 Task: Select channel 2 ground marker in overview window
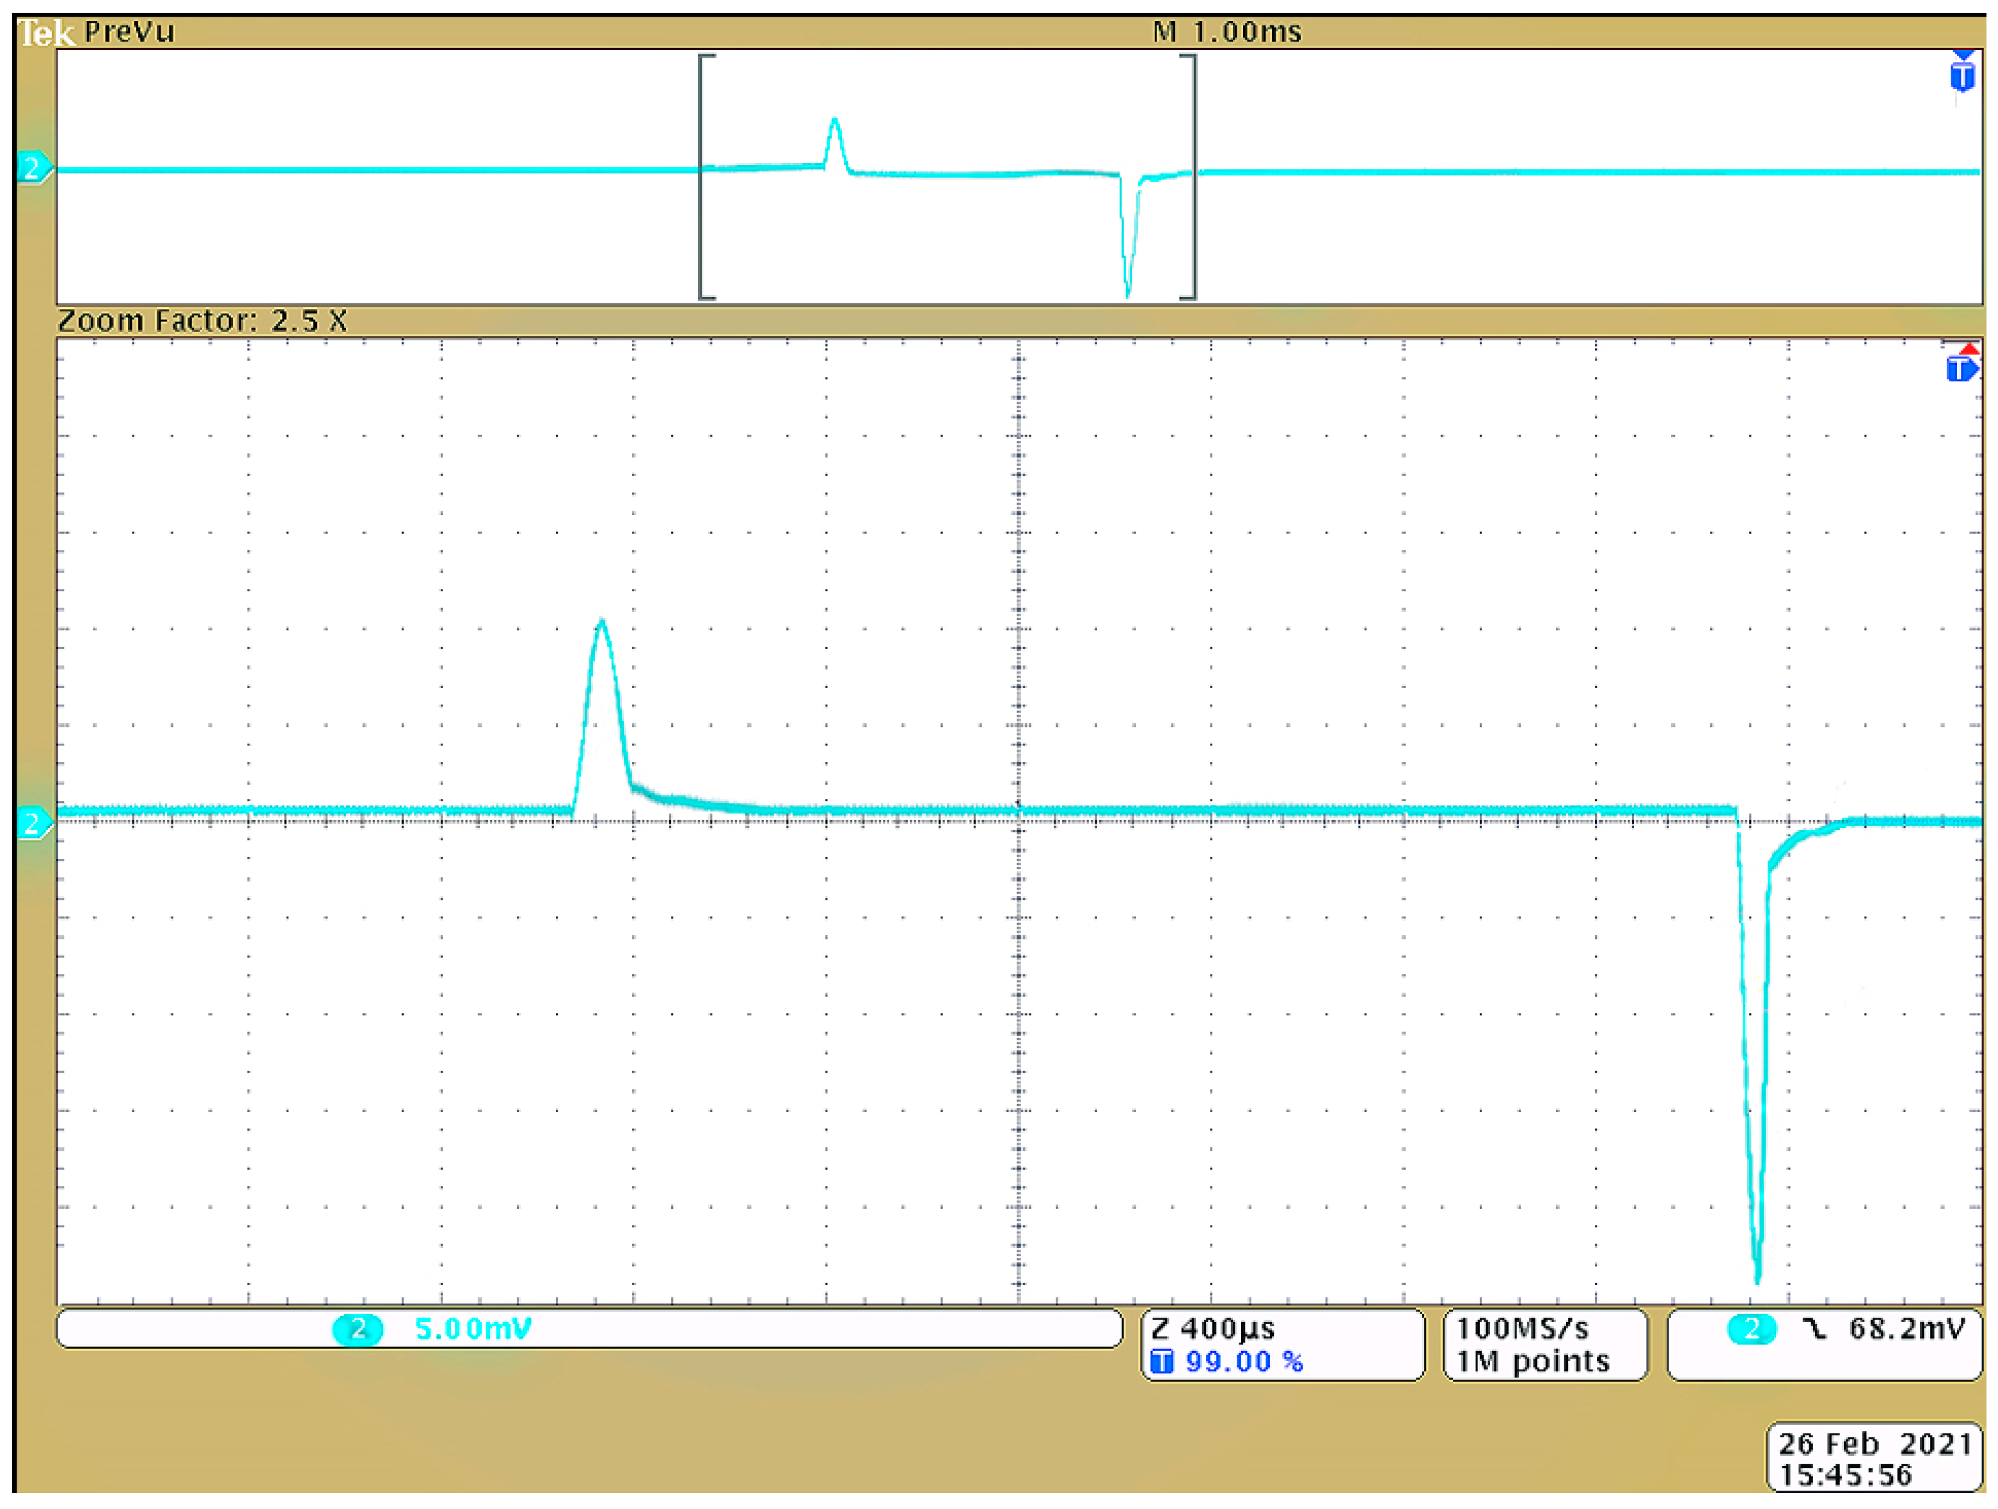point(33,168)
